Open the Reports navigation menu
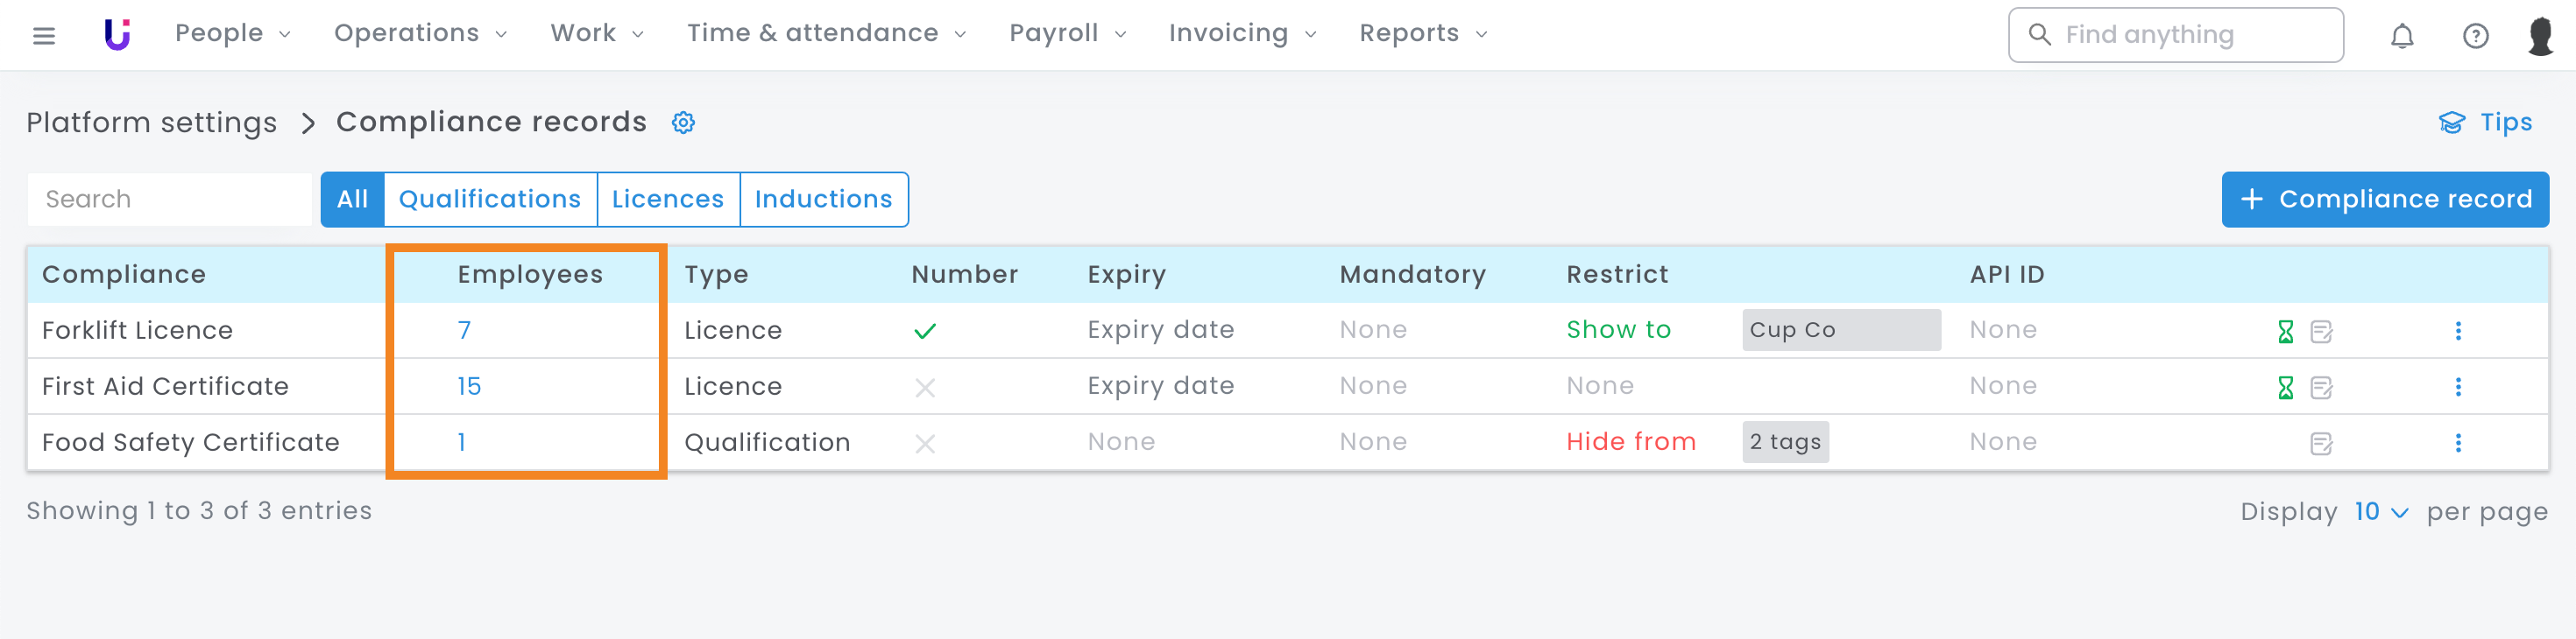 tap(1422, 34)
